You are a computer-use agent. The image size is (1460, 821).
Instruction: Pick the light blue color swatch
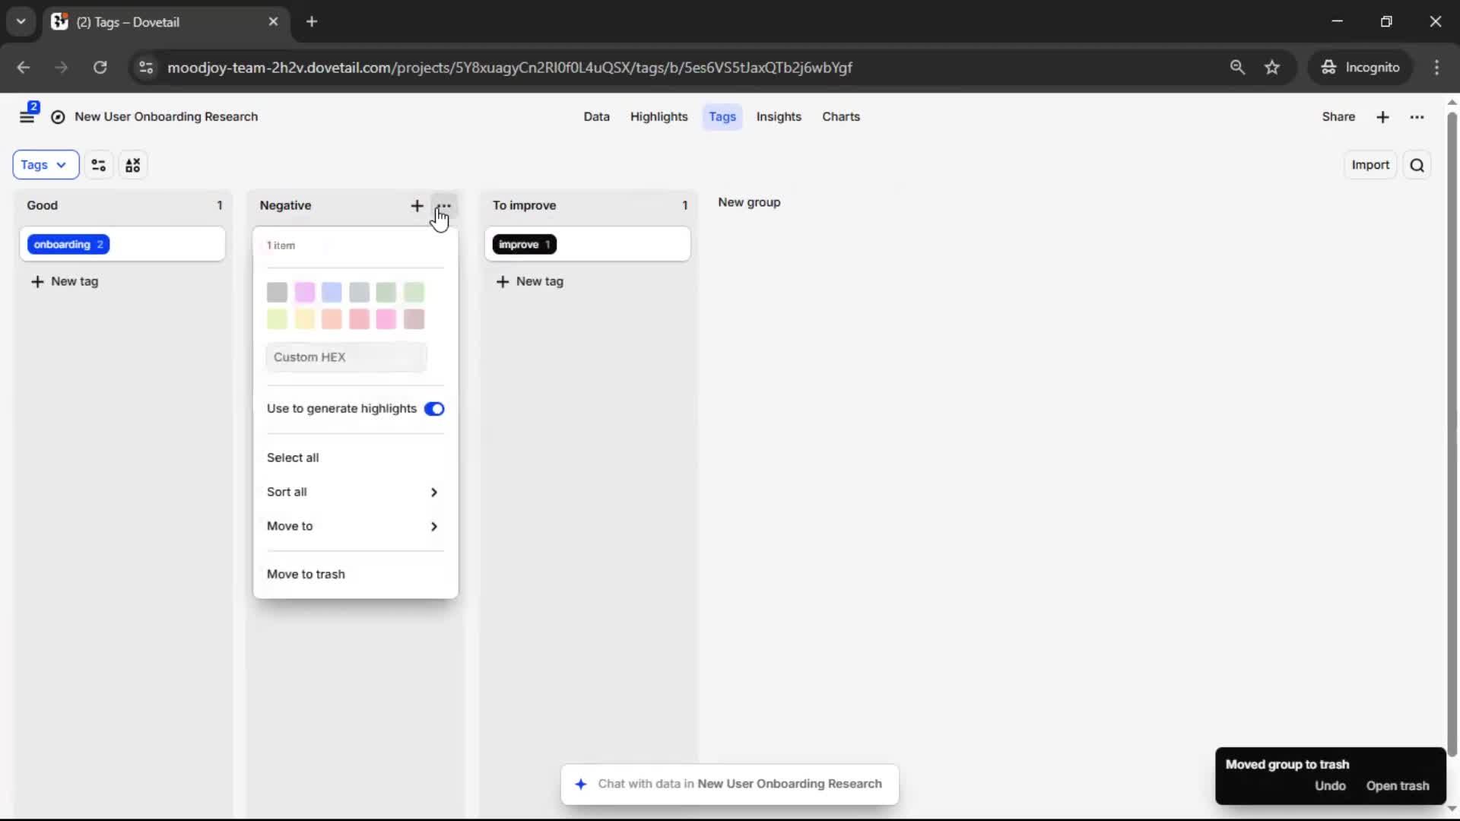tap(332, 292)
